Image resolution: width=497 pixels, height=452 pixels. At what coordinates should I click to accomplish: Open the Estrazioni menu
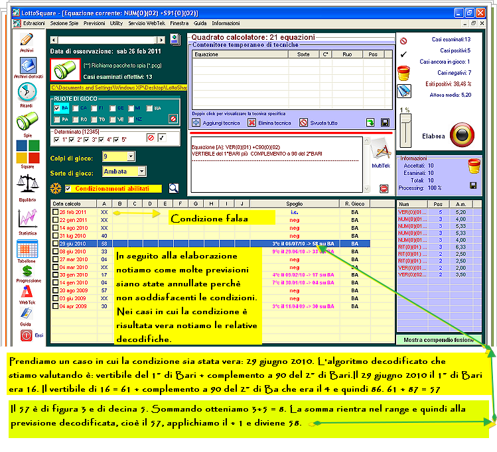point(34,23)
